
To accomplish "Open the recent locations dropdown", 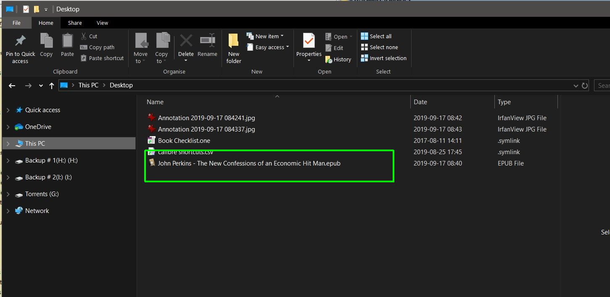I will point(41,85).
